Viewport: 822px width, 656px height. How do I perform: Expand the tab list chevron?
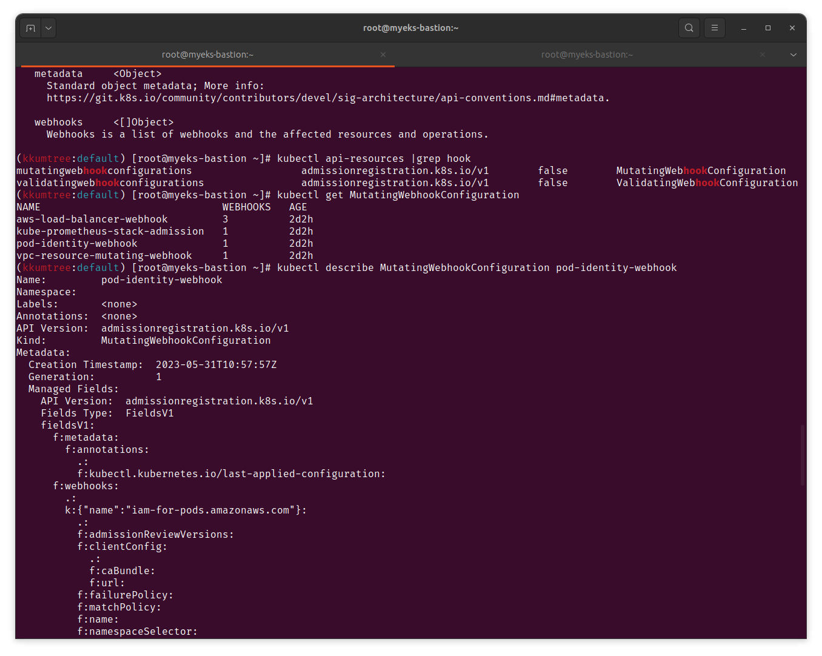794,55
